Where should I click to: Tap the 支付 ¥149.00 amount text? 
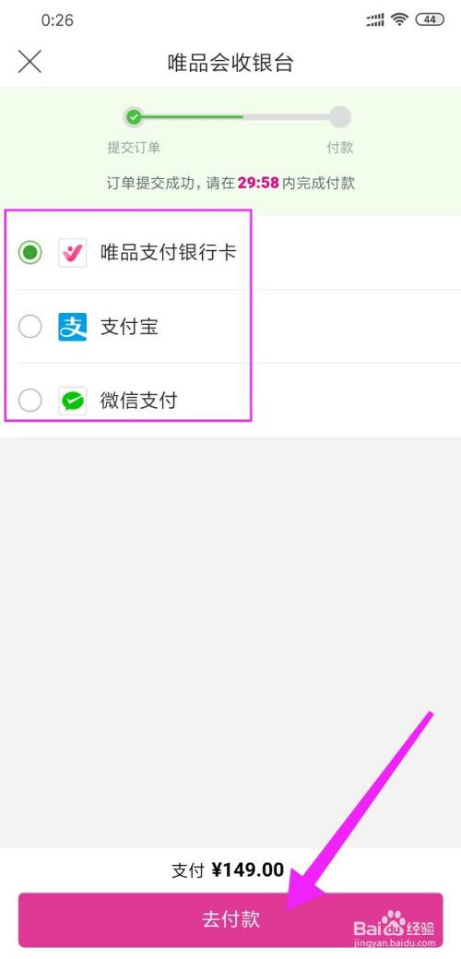(228, 869)
